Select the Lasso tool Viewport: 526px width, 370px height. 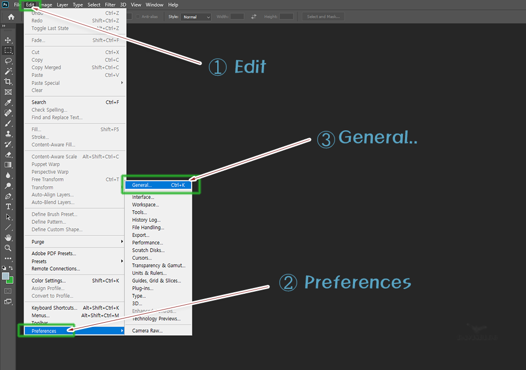click(x=8, y=61)
